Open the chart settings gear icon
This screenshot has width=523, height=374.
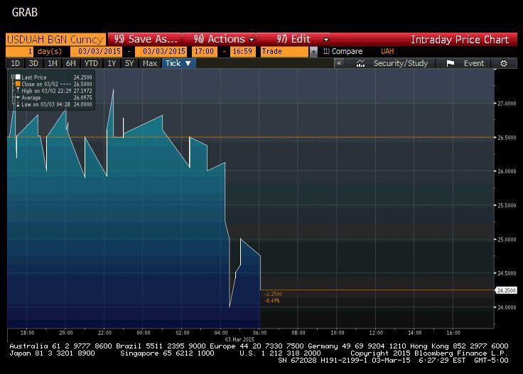pos(504,63)
